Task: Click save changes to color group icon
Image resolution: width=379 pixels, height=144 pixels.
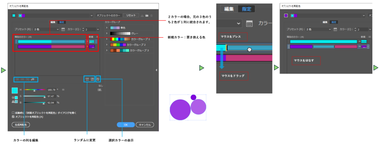Action: pyautogui.click(x=142, y=15)
